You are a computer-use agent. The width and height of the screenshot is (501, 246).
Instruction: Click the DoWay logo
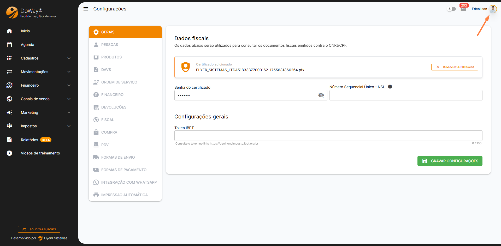pos(12,13)
